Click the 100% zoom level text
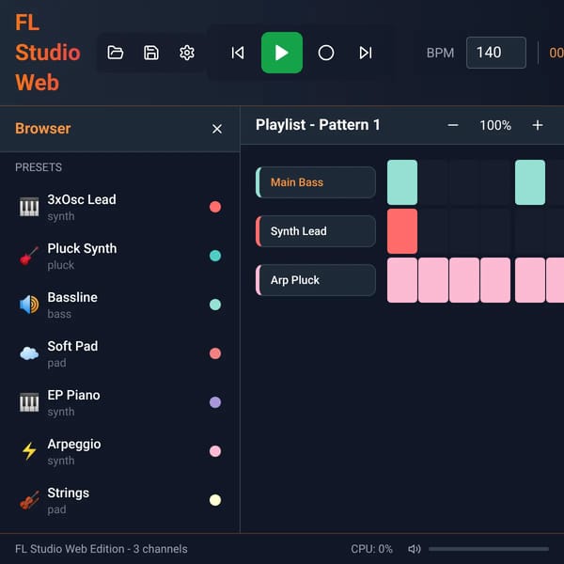The width and height of the screenshot is (564, 564). coord(495,126)
